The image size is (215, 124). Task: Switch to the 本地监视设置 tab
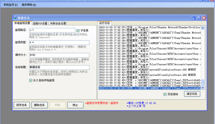(x=22, y=23)
